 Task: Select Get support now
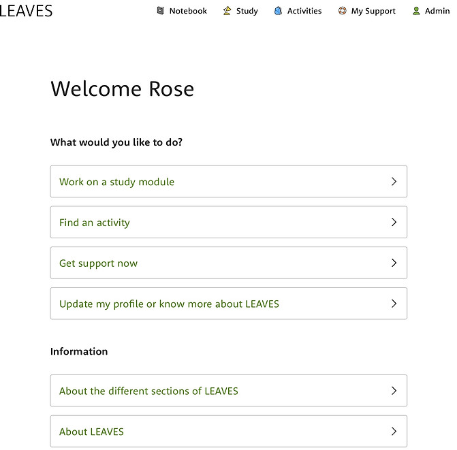tap(229, 263)
